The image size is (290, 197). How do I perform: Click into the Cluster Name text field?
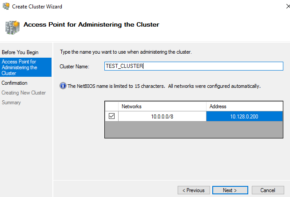pyautogui.click(x=193, y=66)
